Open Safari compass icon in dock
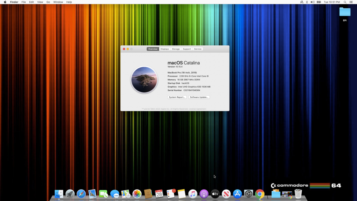 pos(81,194)
